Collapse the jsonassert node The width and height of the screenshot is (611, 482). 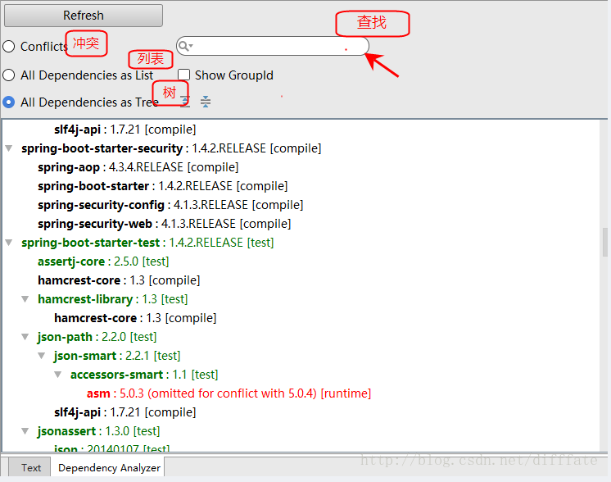pos(25,431)
